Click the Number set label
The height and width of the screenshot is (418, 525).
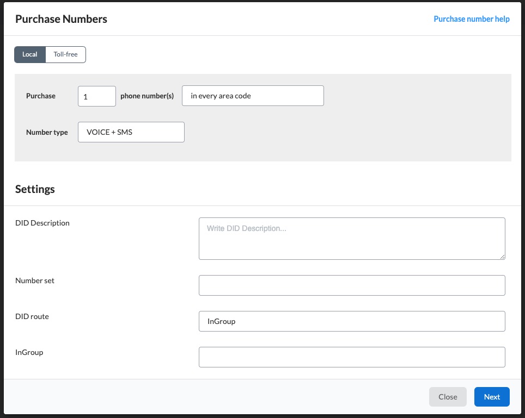coord(35,280)
